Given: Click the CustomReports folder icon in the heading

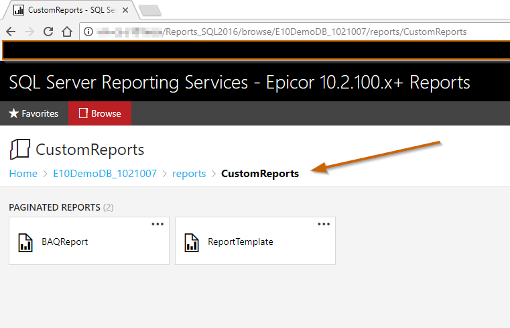Looking at the screenshot, I should click(20, 150).
